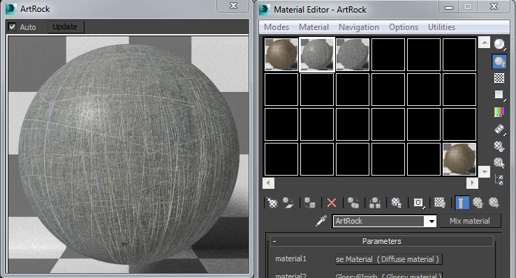Click sample slots scroll up arrow
Viewport: 516px width, 278px height.
click(484, 43)
